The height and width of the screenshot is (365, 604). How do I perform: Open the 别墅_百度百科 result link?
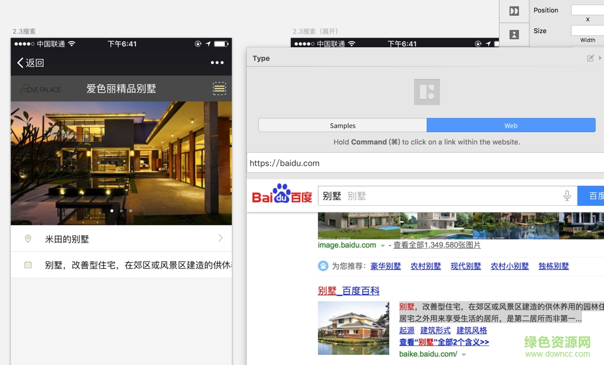[x=349, y=291]
